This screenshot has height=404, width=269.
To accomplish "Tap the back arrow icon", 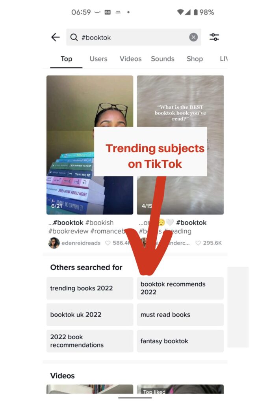I will click(x=55, y=37).
